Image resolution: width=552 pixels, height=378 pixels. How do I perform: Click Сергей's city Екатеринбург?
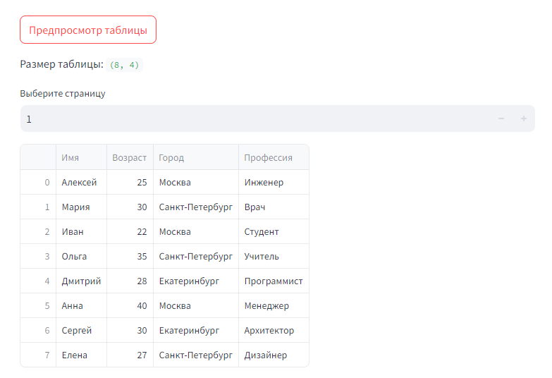196,330
